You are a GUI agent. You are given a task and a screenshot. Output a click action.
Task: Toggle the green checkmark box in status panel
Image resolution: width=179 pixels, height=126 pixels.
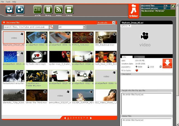pyautogui.click(x=173, y=6)
